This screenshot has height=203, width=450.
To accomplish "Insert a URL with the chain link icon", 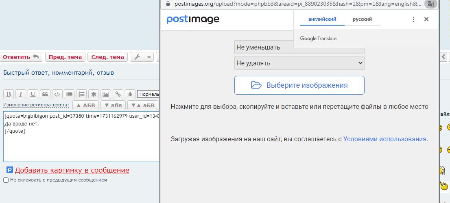I will pos(118,94).
